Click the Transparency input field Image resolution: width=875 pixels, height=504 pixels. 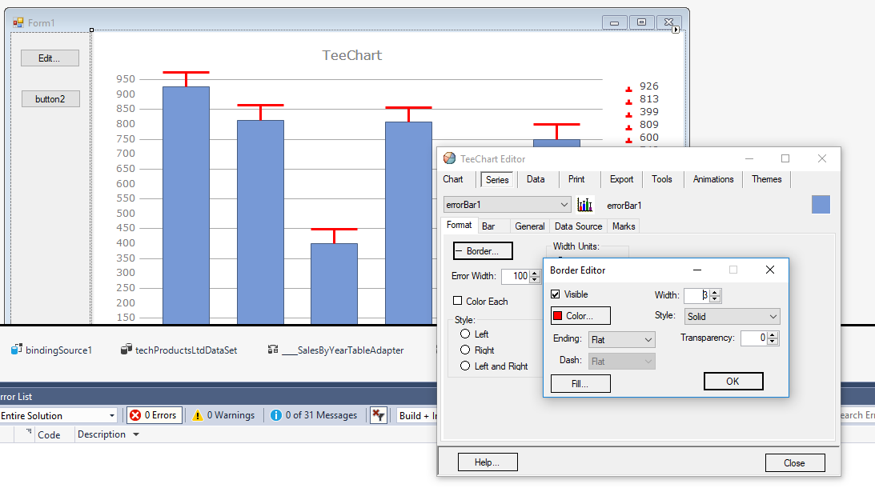click(754, 338)
